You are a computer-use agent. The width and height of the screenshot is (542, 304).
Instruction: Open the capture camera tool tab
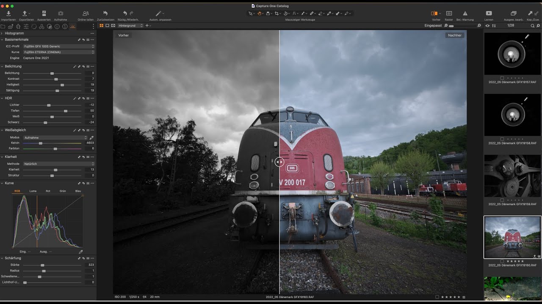11,27
